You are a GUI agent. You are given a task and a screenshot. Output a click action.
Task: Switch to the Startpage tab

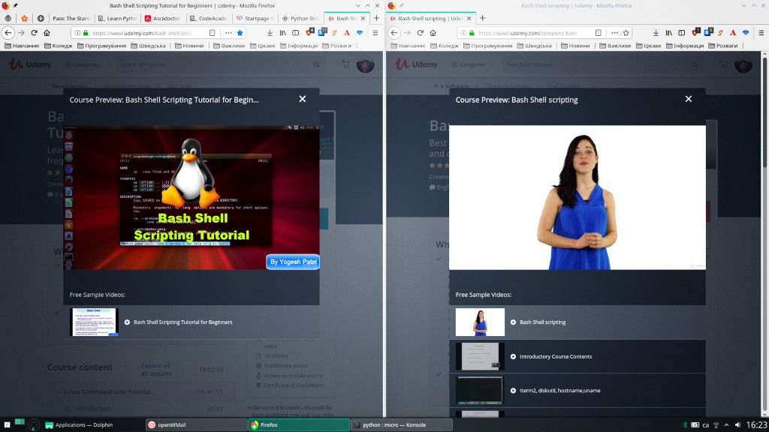[x=255, y=18]
